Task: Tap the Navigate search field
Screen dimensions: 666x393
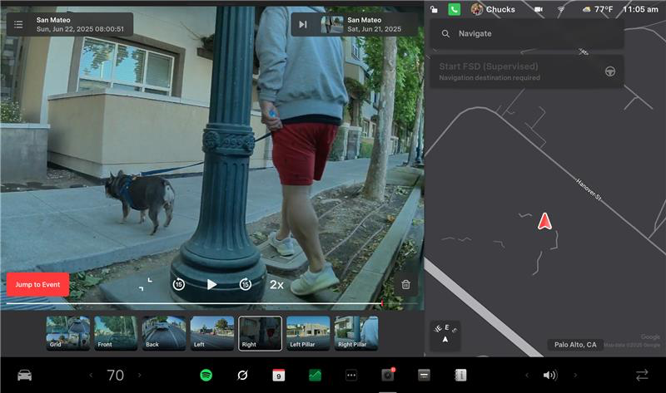Action: pos(527,34)
